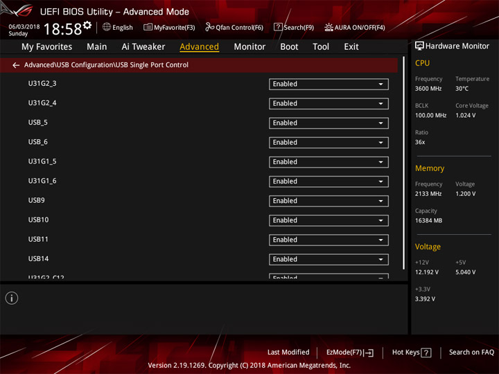Viewport: 499px width, 374px height.
Task: Click the settings list vertical scrollbar
Action: pos(403,163)
